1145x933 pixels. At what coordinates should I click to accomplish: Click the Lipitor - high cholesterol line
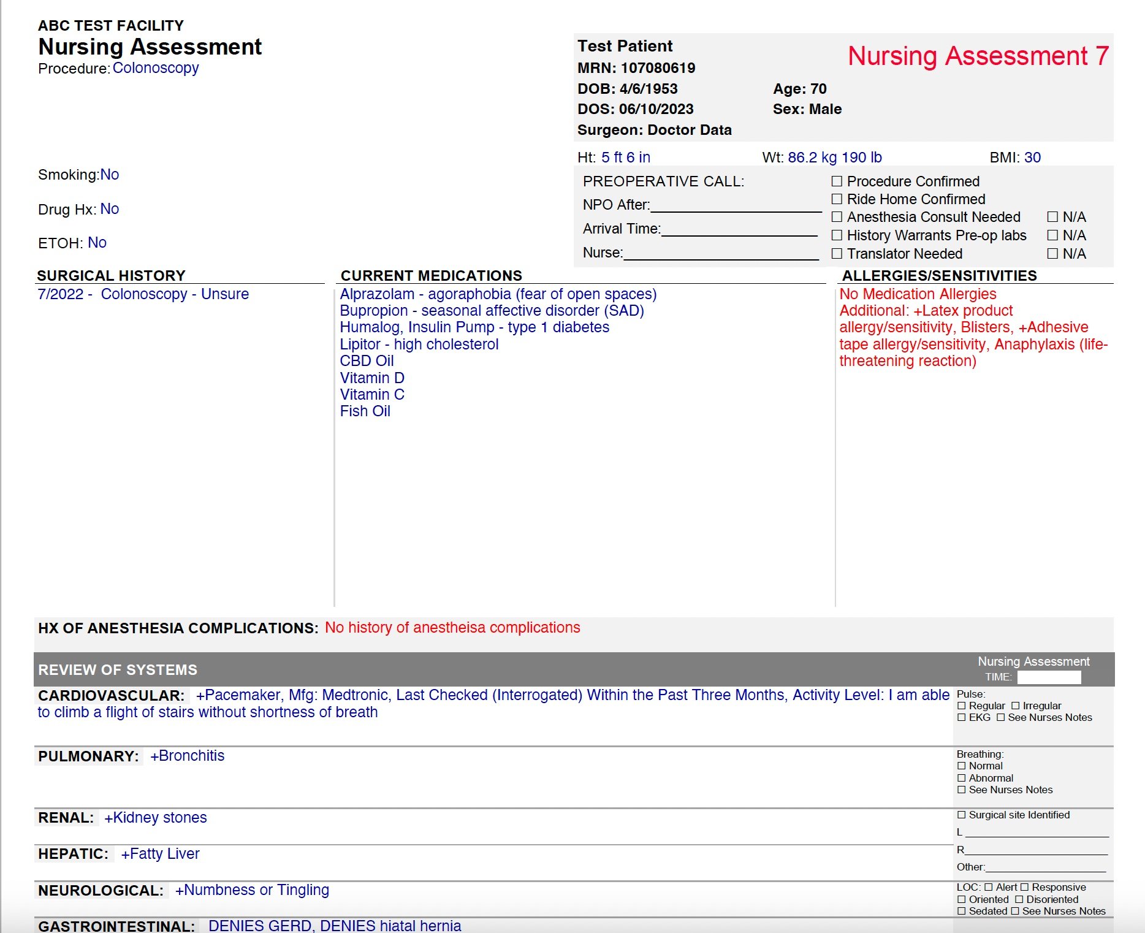click(419, 345)
